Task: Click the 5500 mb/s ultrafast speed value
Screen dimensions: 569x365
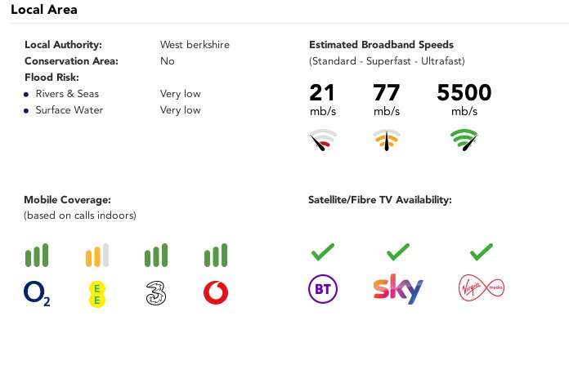Action: pyautogui.click(x=464, y=99)
